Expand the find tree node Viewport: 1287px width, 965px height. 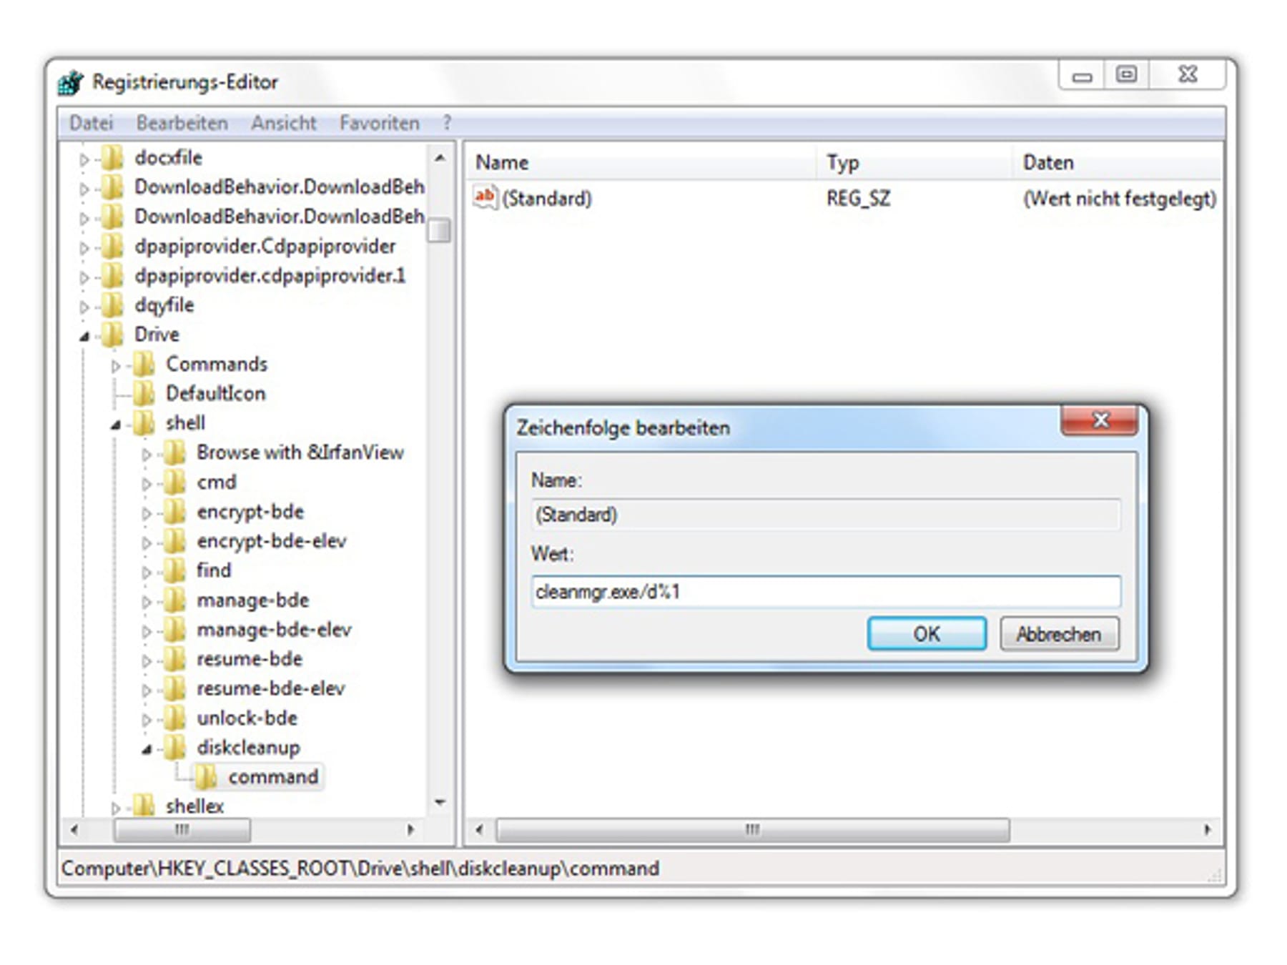pyautogui.click(x=147, y=572)
